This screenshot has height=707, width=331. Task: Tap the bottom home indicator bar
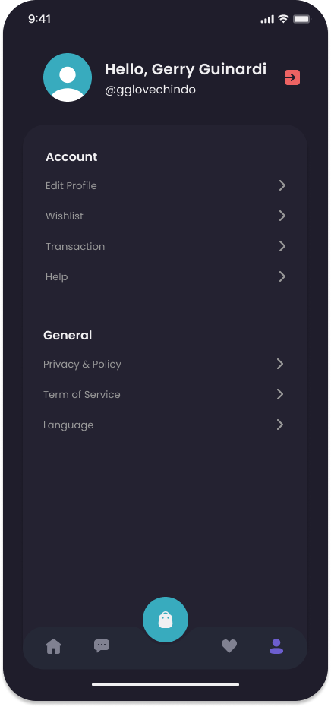(x=165, y=684)
